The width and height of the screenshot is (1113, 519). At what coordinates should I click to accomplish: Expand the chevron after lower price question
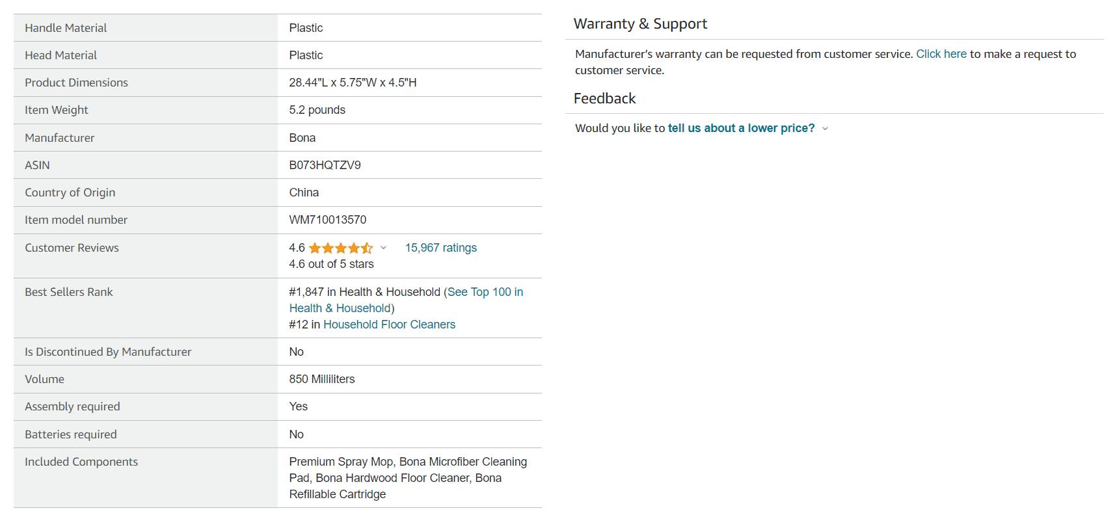(825, 129)
